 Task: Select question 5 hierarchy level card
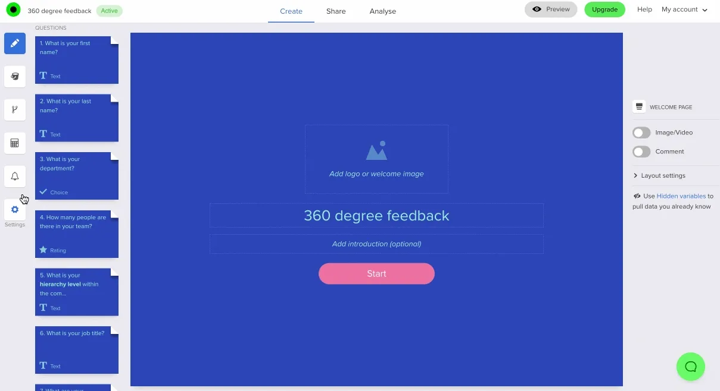(x=77, y=292)
